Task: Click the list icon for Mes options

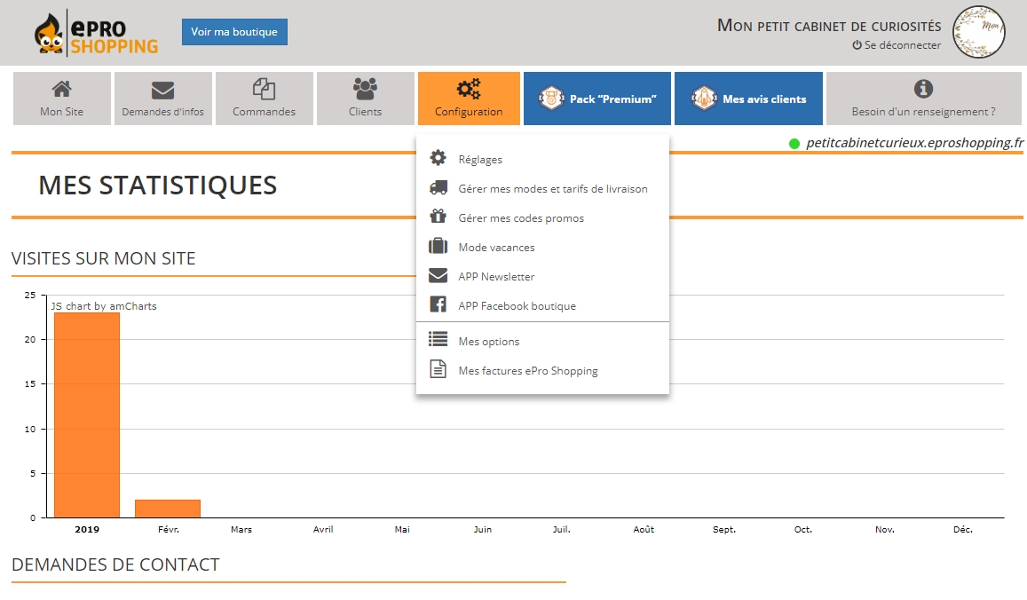Action: pos(438,340)
